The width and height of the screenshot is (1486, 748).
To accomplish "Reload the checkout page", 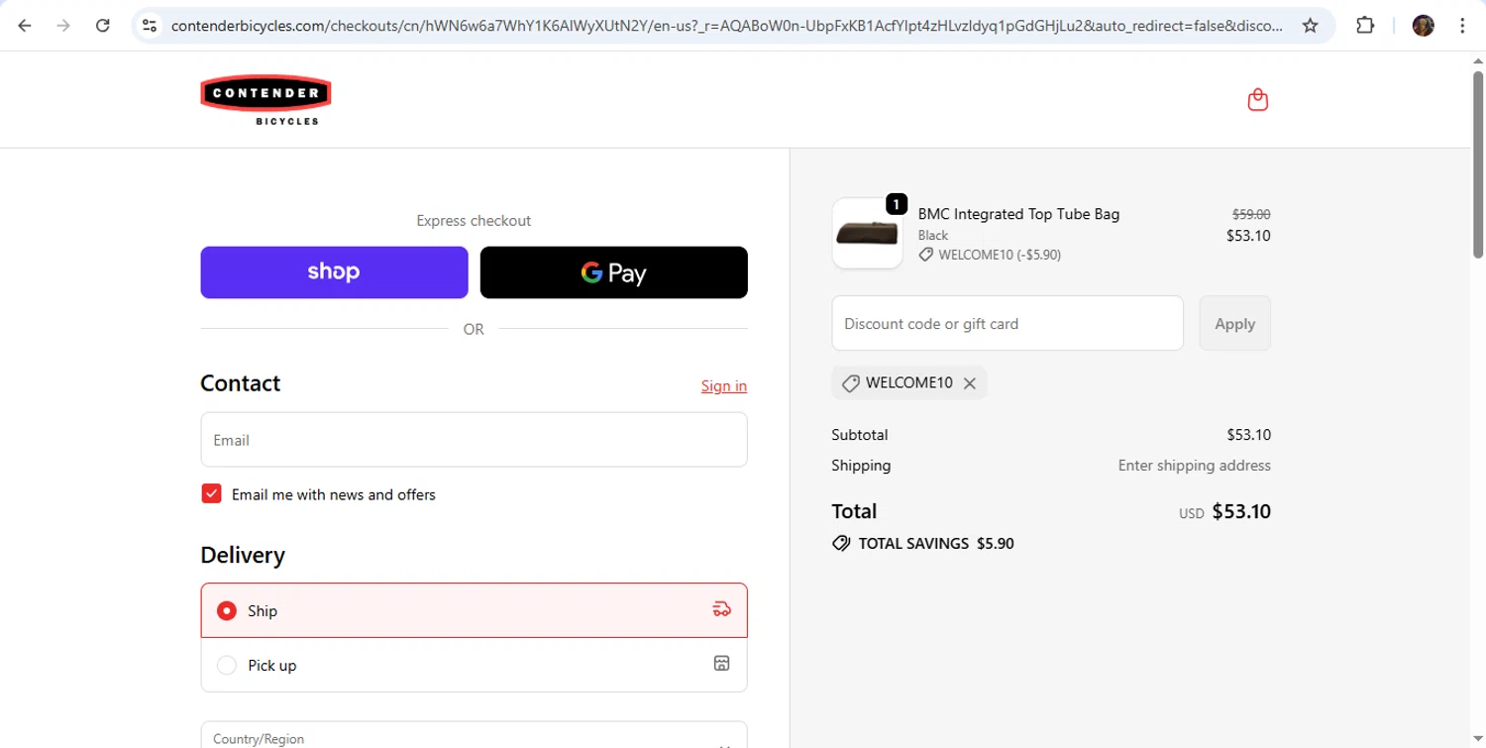I will tap(102, 26).
